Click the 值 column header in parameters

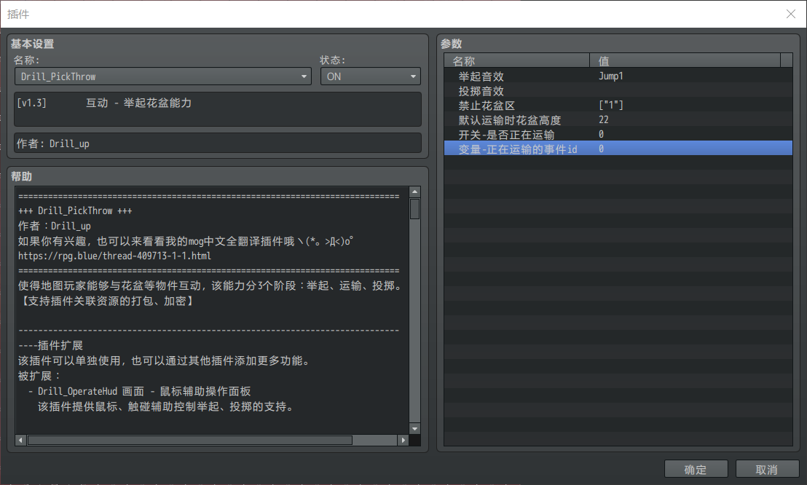pyautogui.click(x=685, y=60)
